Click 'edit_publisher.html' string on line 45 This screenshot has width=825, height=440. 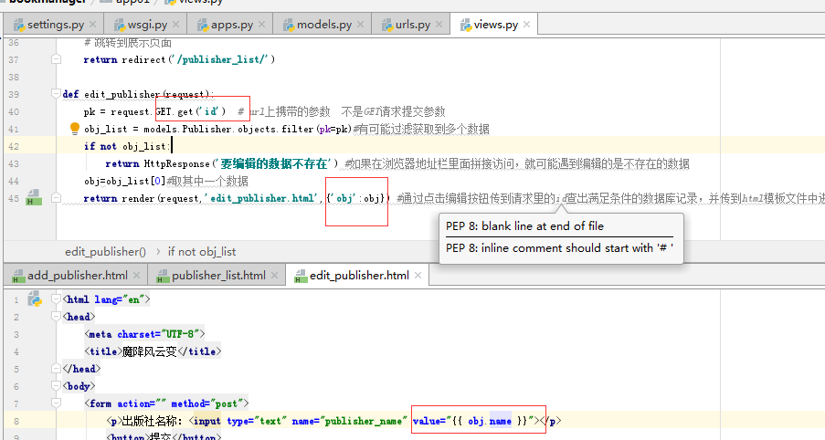262,198
